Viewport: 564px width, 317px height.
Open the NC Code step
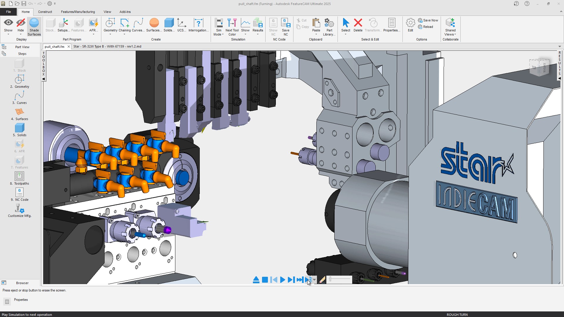(x=19, y=194)
